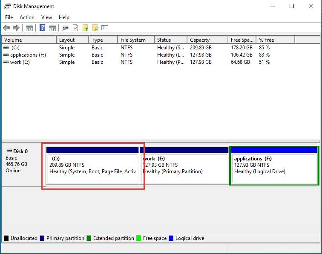Image resolution: width=322 pixels, height=254 pixels.
Task: Sort by the Type column header
Action: tap(103, 40)
